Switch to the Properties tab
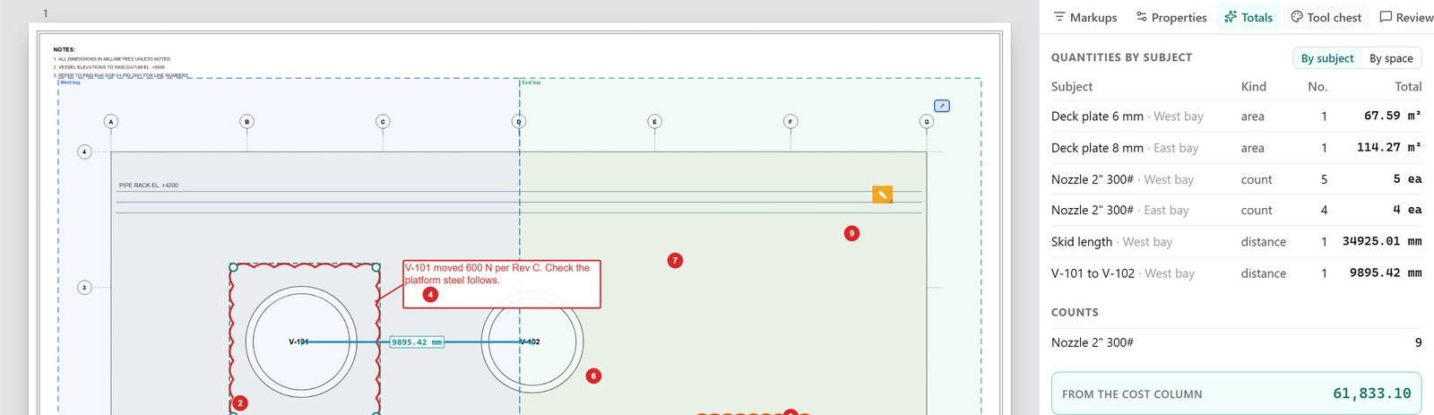This screenshot has width=1434, height=415. [1171, 17]
